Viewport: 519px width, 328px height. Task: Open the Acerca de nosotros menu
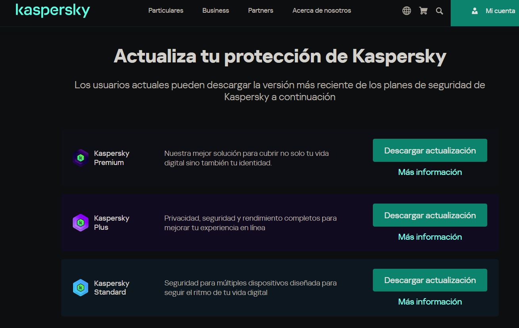click(322, 11)
